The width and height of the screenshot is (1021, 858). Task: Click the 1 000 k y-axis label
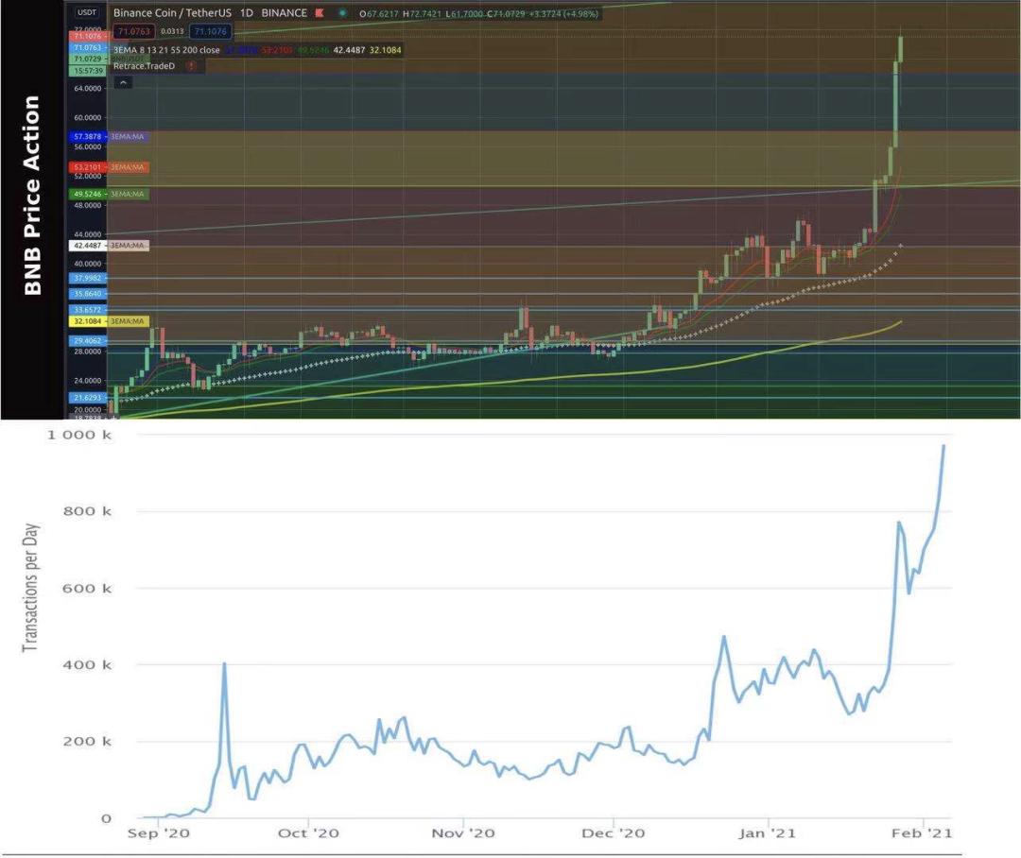coord(78,435)
